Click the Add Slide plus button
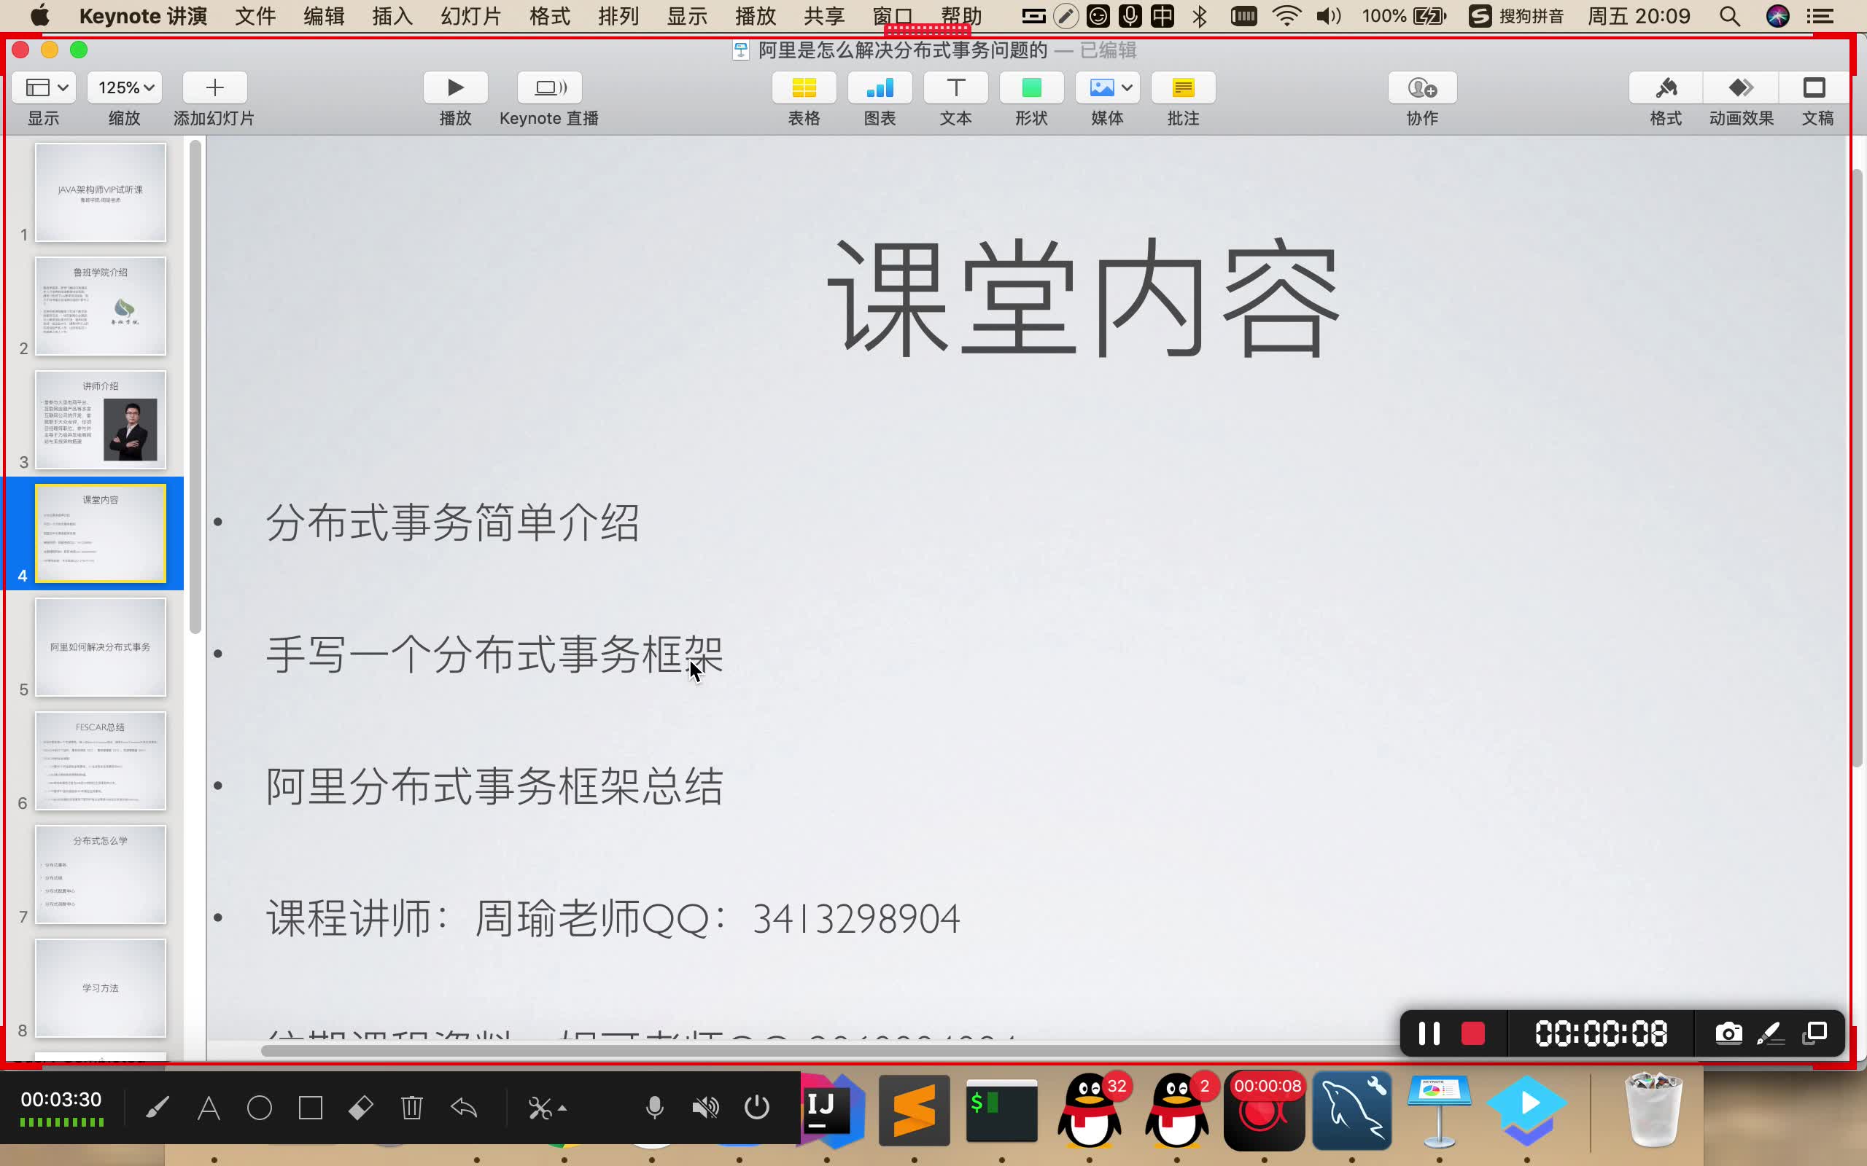 coord(214,88)
